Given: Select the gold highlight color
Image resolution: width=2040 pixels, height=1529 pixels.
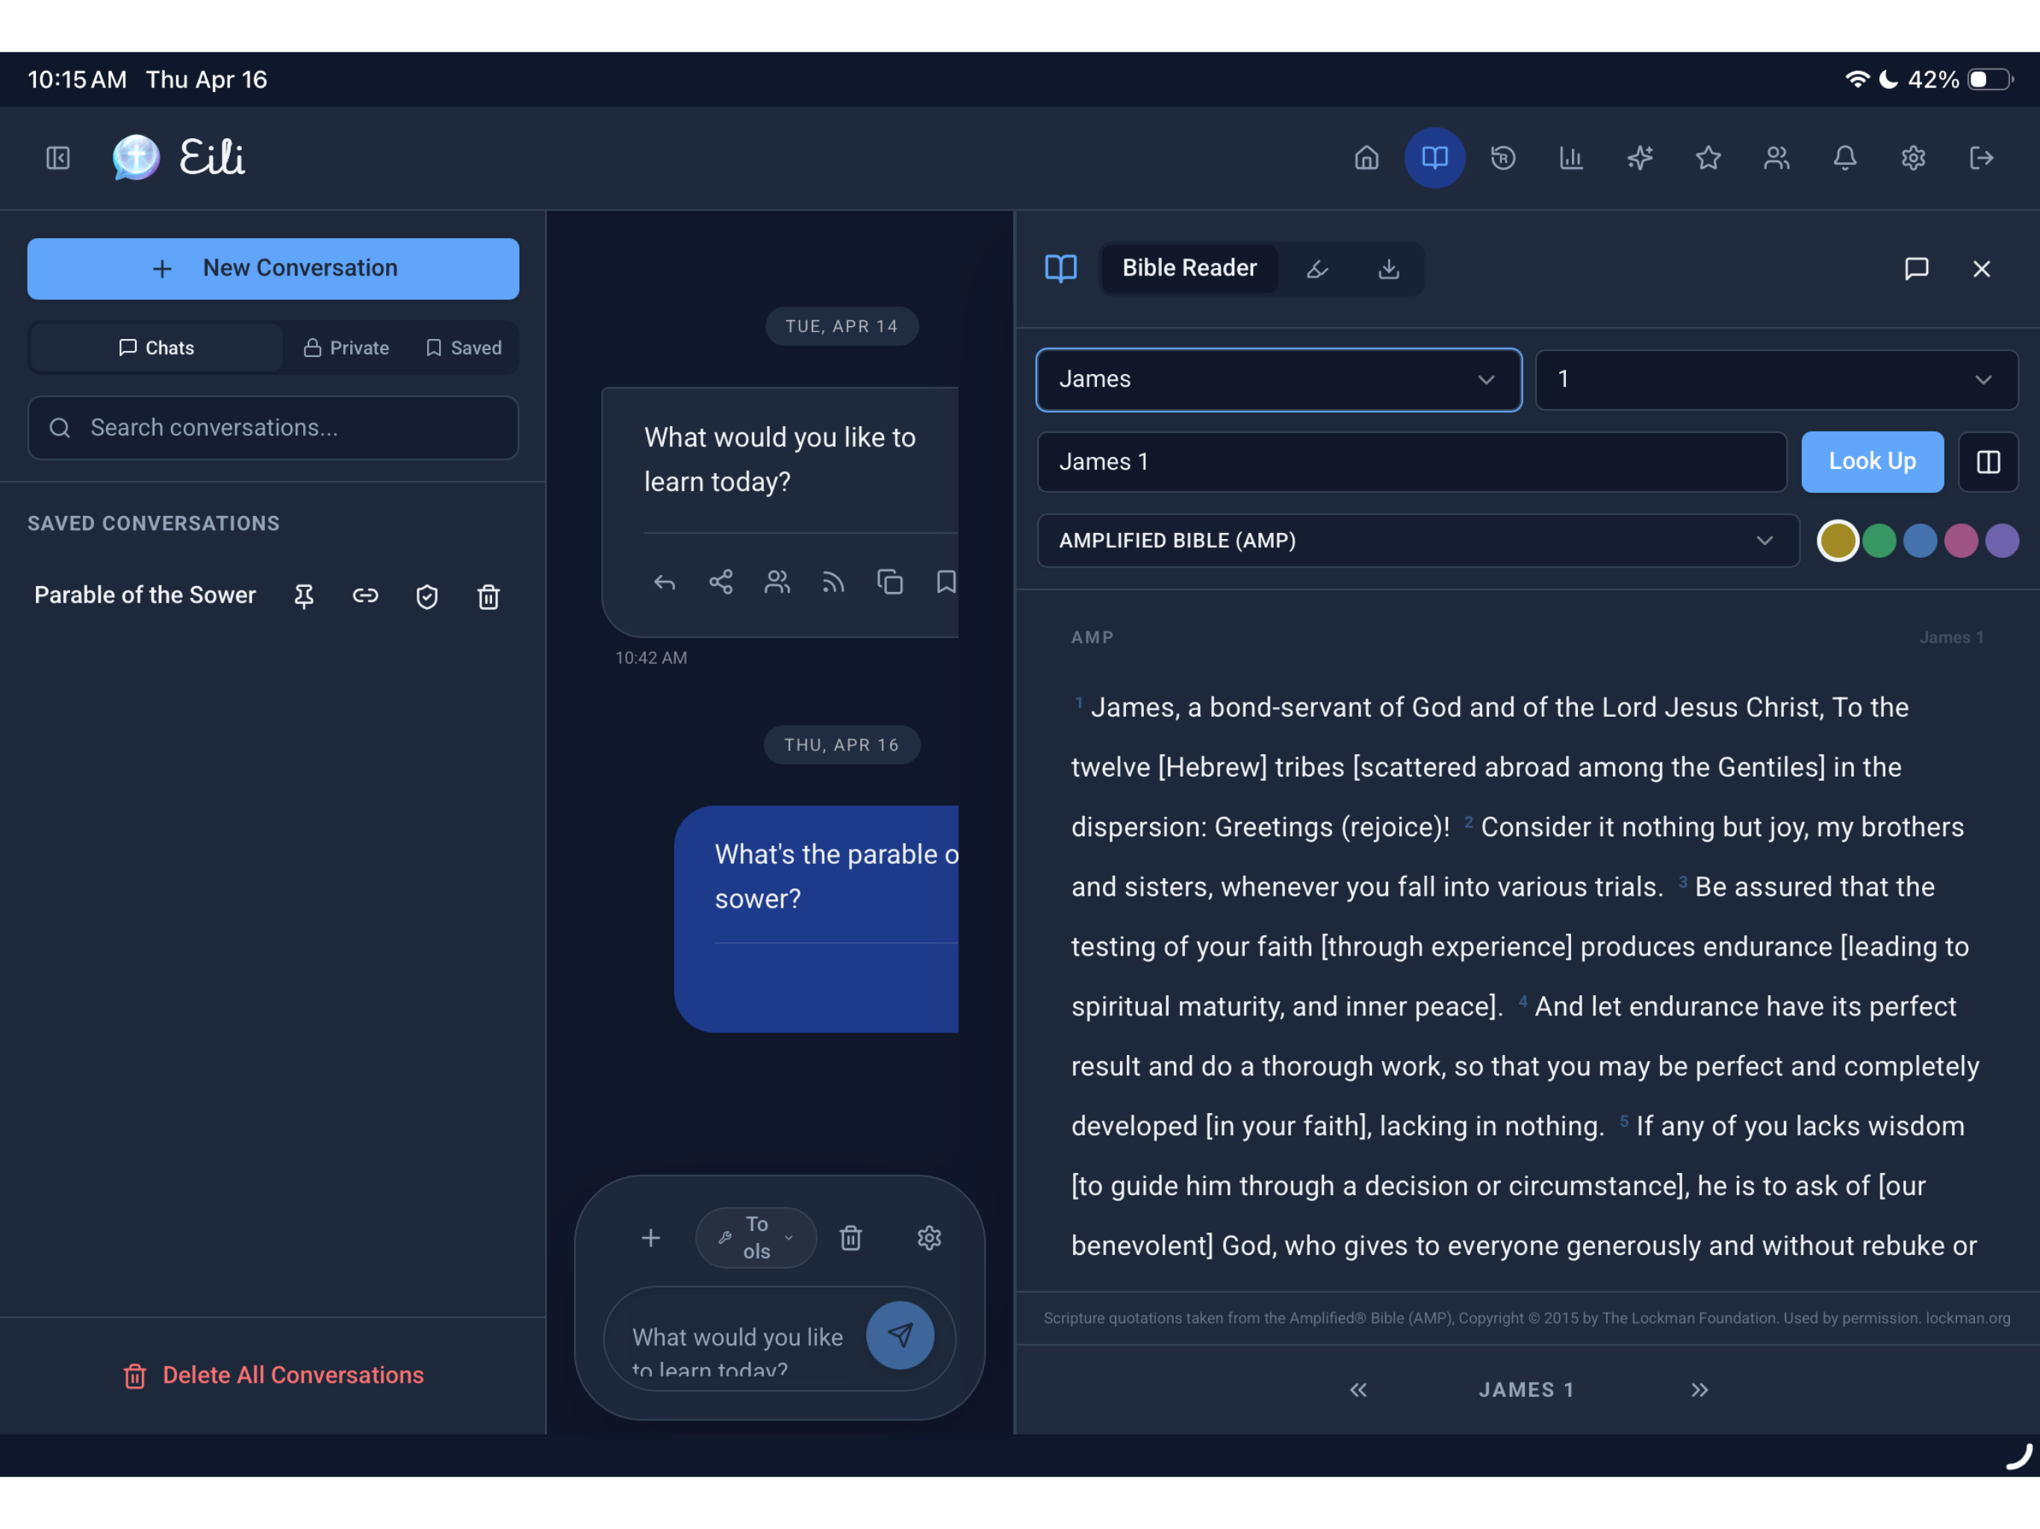Looking at the screenshot, I should pos(1837,541).
